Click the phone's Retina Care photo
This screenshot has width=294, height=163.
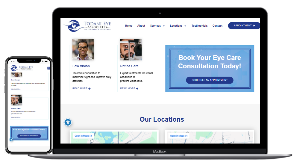16,100
